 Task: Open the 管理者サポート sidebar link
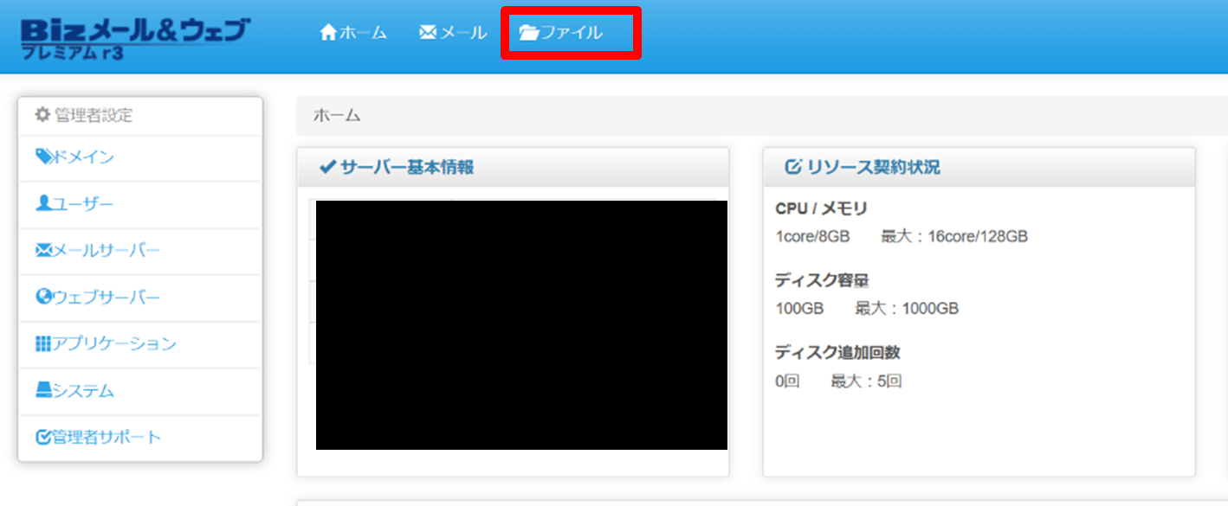(x=107, y=437)
